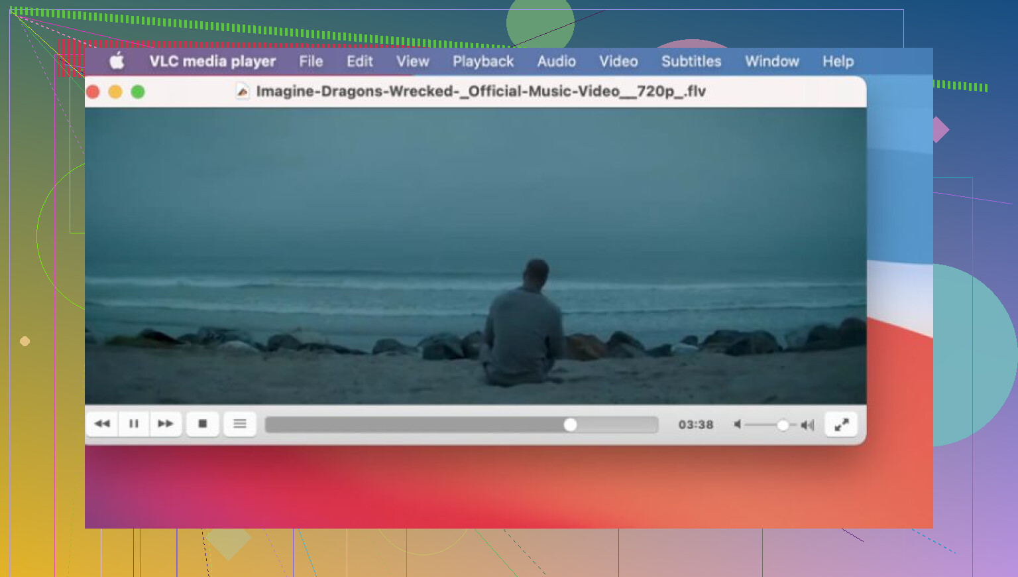Screen dimensions: 1018x577
Task: Click the Imagine-Dragons-Wrecked file title
Action: (481, 92)
